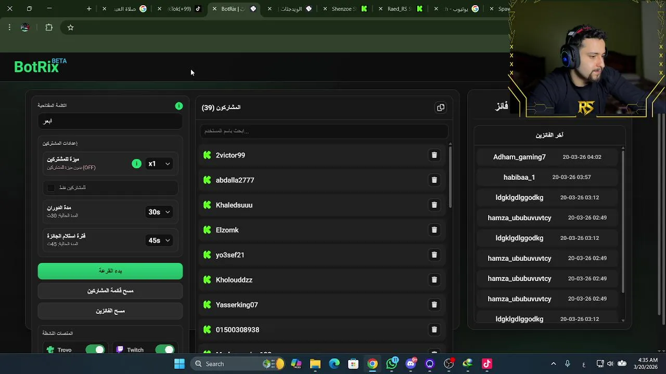The height and width of the screenshot is (374, 666).
Task: Launch TikTok app in taskbar
Action: (487, 364)
